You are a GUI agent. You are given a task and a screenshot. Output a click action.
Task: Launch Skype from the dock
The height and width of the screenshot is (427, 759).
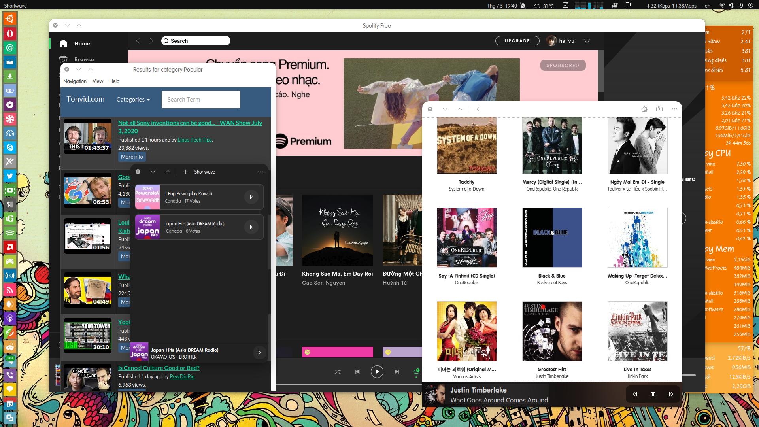click(x=10, y=147)
